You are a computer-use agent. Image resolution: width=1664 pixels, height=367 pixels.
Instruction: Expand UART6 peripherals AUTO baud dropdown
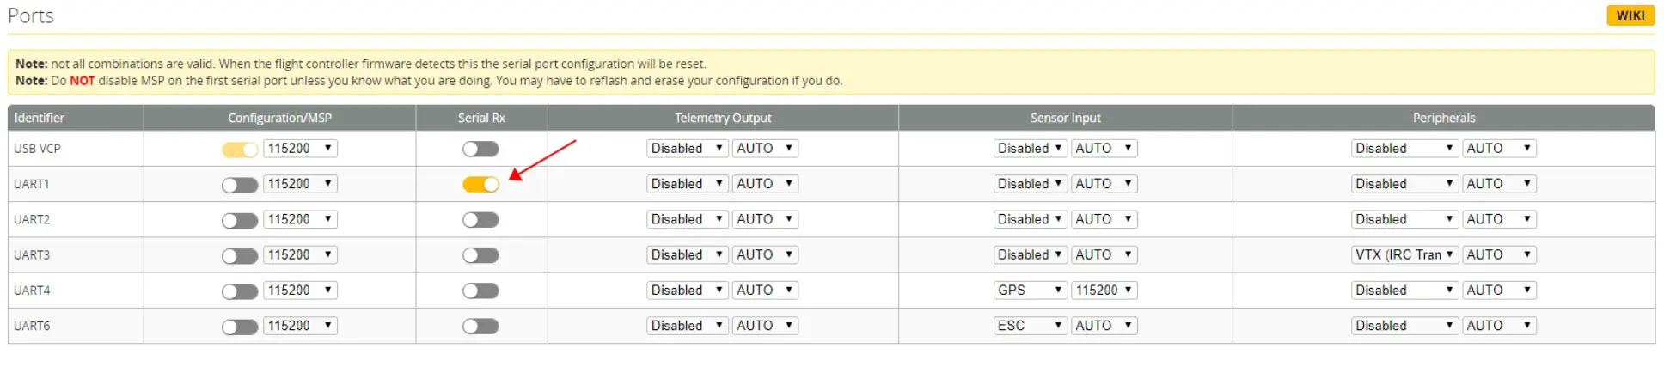[1499, 326]
